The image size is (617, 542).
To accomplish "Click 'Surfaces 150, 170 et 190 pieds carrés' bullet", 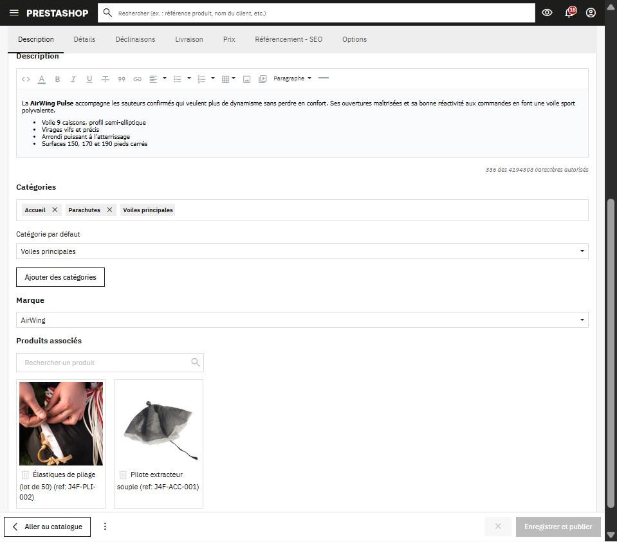I will point(95,144).
